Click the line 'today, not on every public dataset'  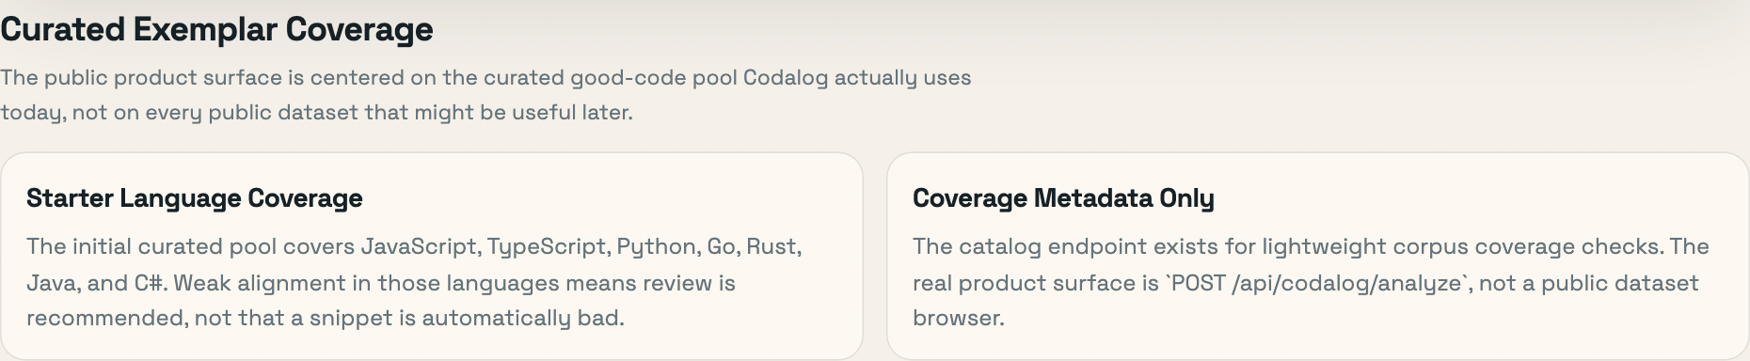(316, 113)
